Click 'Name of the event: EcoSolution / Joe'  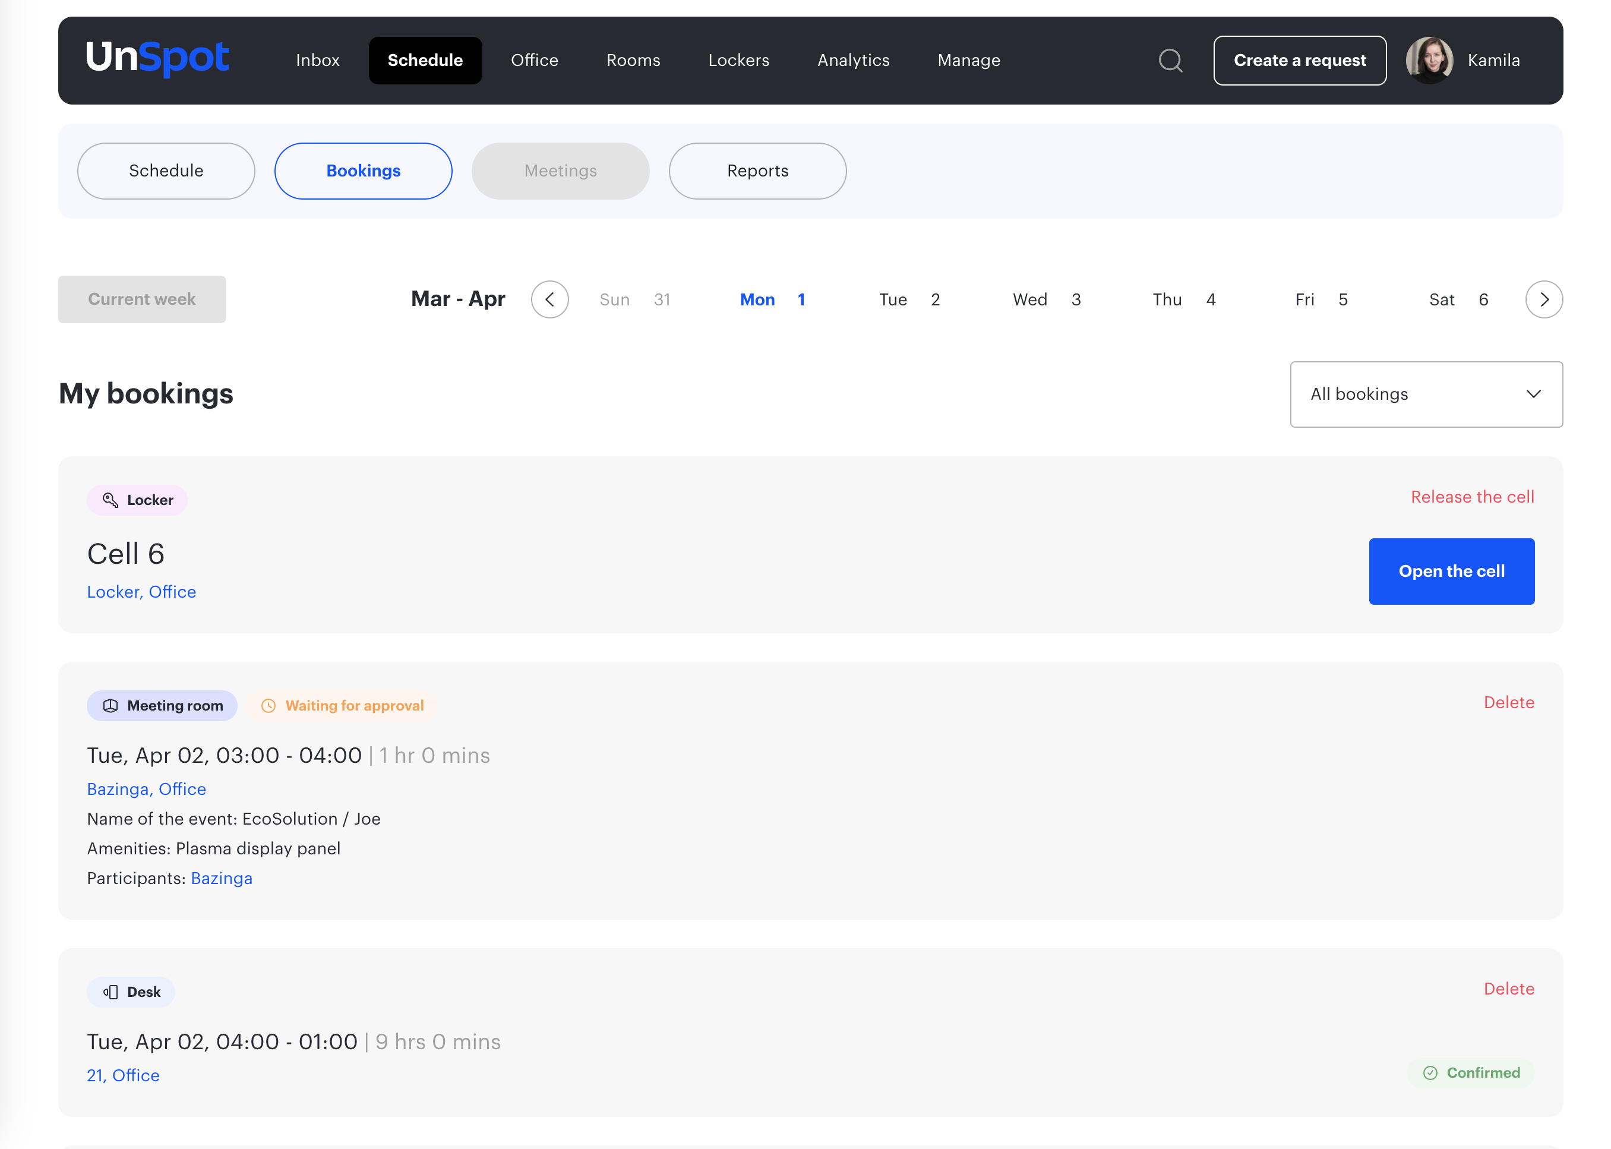[233, 819]
